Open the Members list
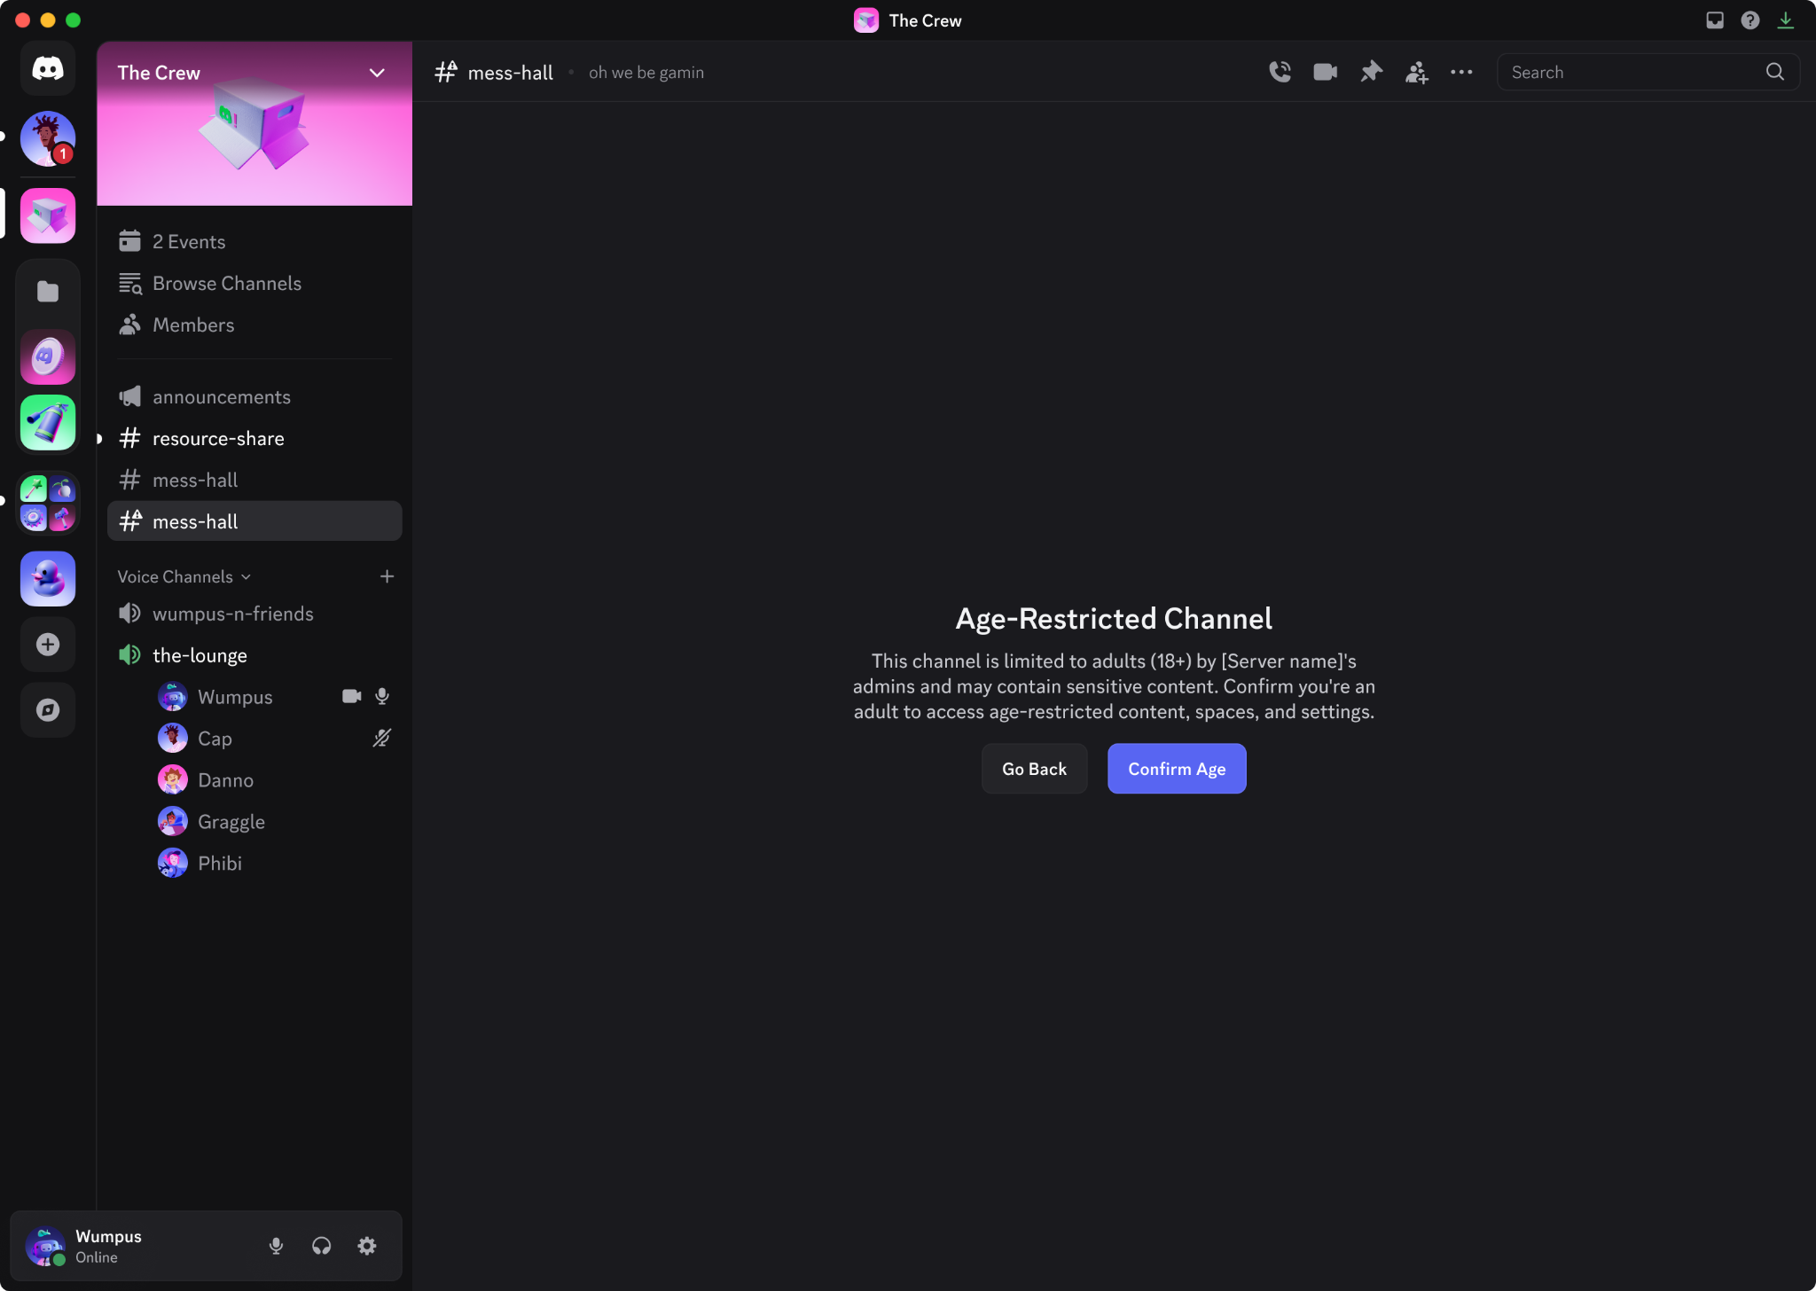The height and width of the screenshot is (1291, 1816). click(x=254, y=325)
